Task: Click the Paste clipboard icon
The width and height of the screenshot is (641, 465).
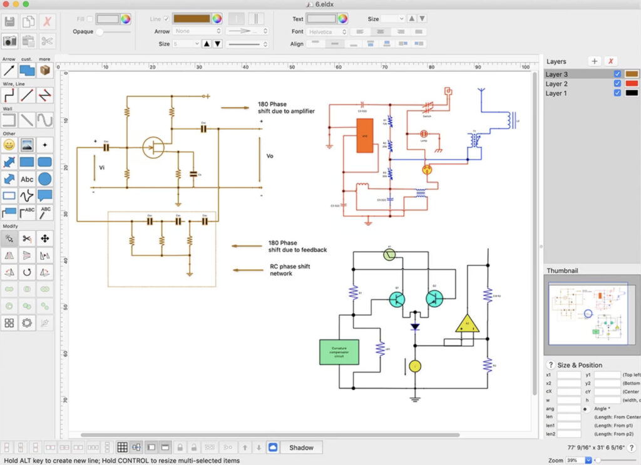Action: pyautogui.click(x=28, y=41)
